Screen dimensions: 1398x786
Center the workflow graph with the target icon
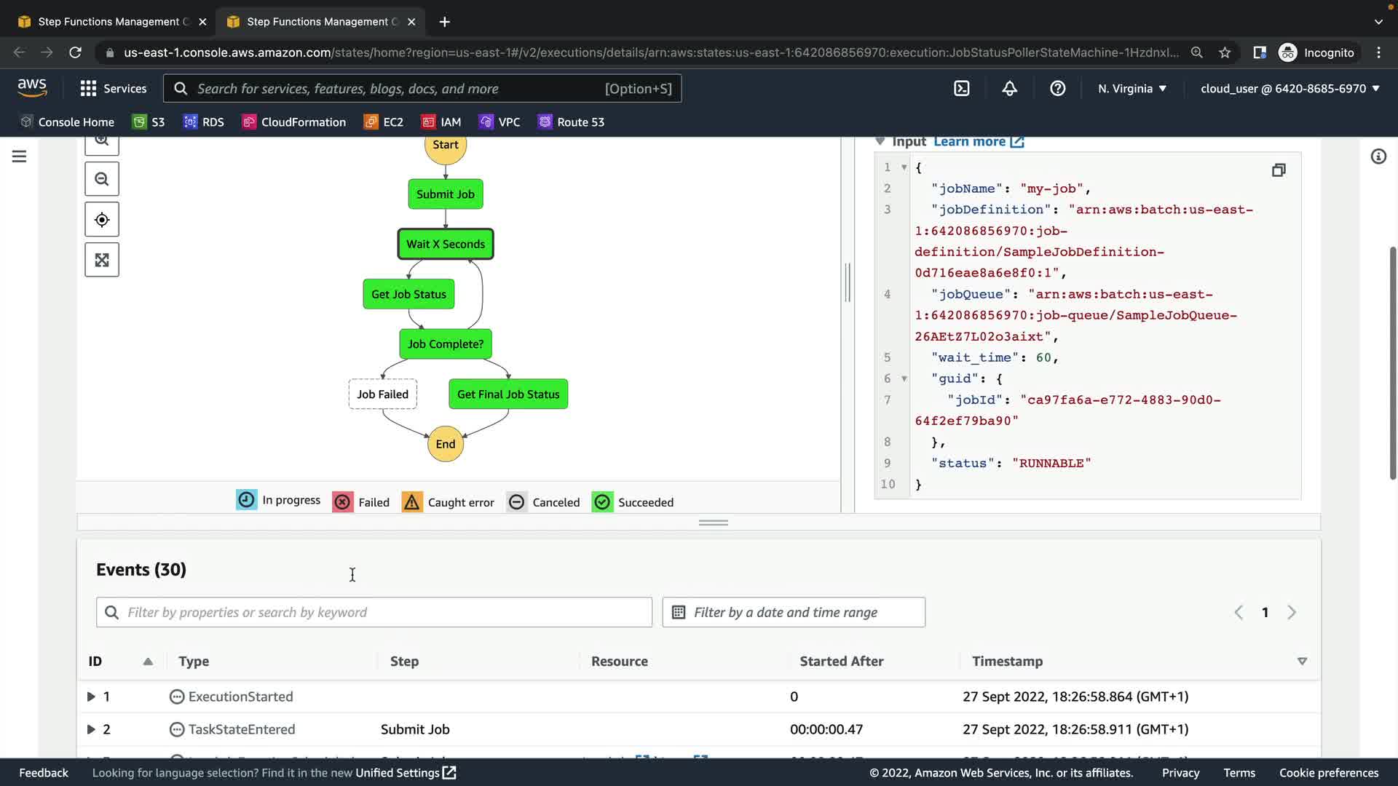click(102, 220)
